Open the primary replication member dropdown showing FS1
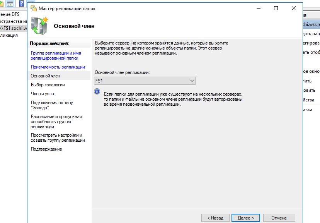The image size is (320, 223). pos(145,81)
